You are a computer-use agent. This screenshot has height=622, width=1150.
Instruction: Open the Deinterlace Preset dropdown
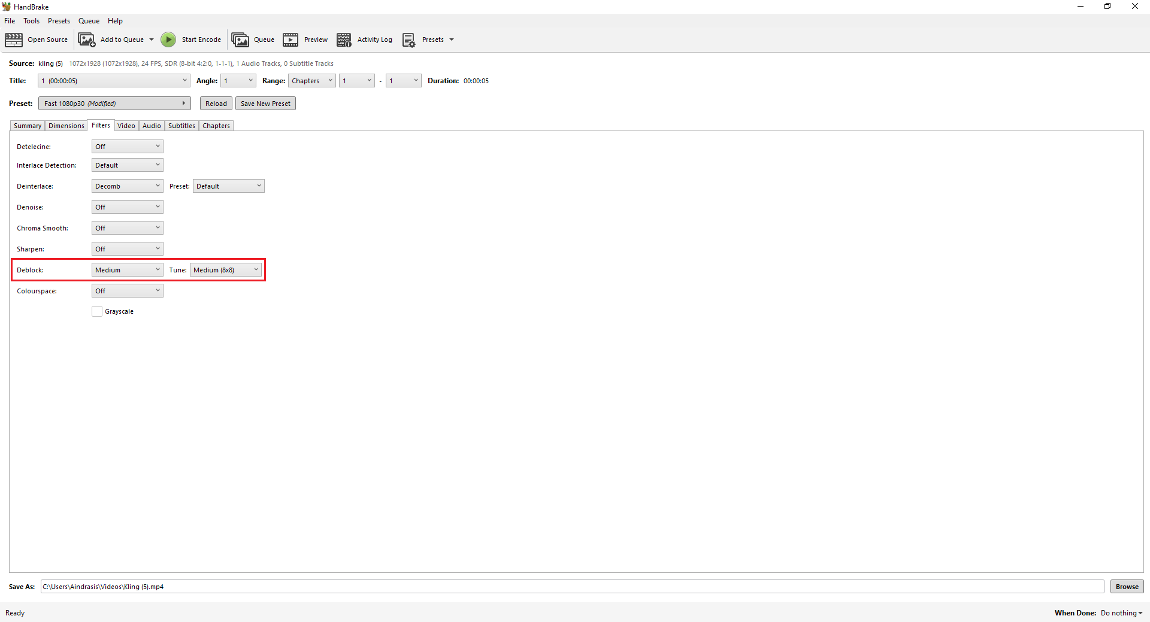pyautogui.click(x=229, y=186)
